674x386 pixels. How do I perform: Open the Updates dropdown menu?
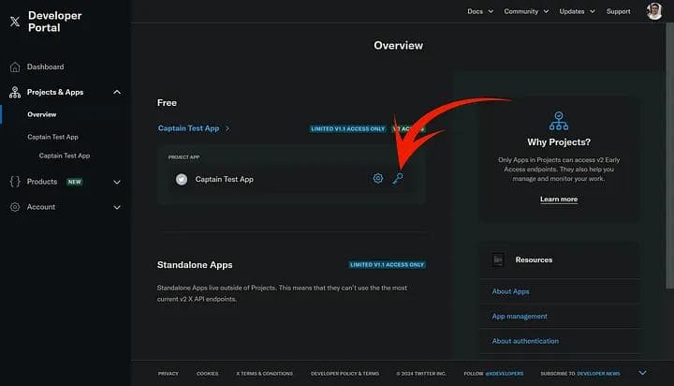[577, 11]
